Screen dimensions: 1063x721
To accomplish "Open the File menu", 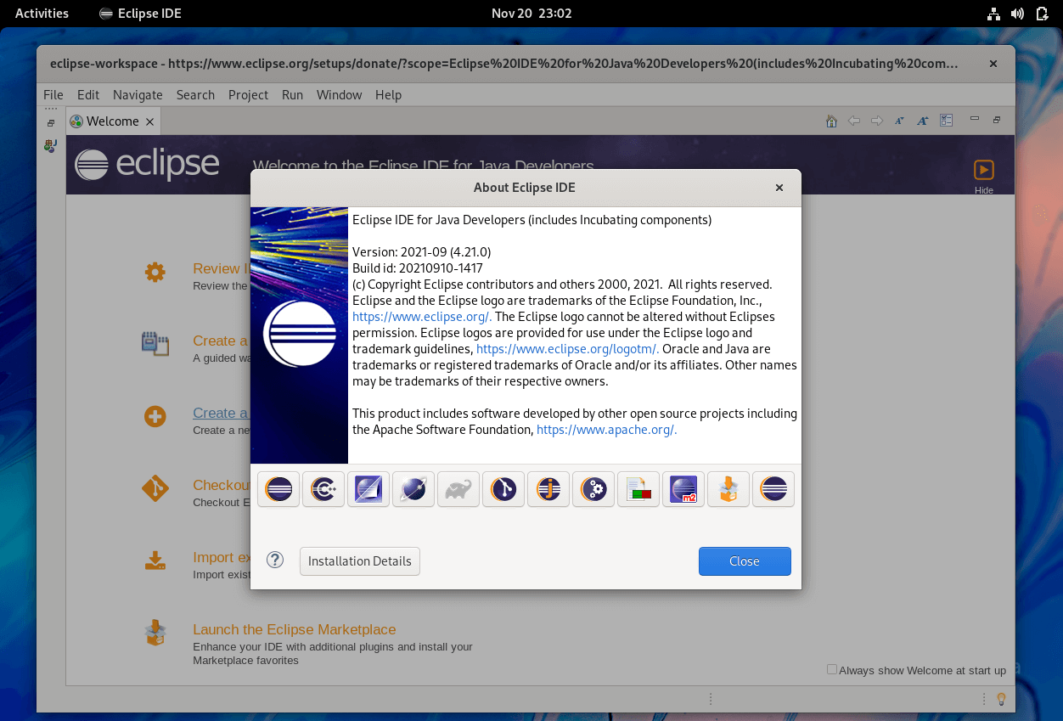I will 53,95.
